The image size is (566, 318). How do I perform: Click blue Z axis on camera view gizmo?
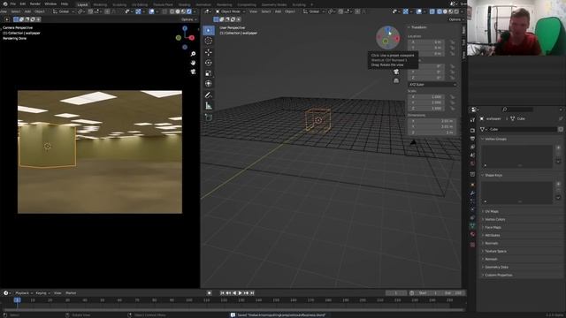pos(185,28)
